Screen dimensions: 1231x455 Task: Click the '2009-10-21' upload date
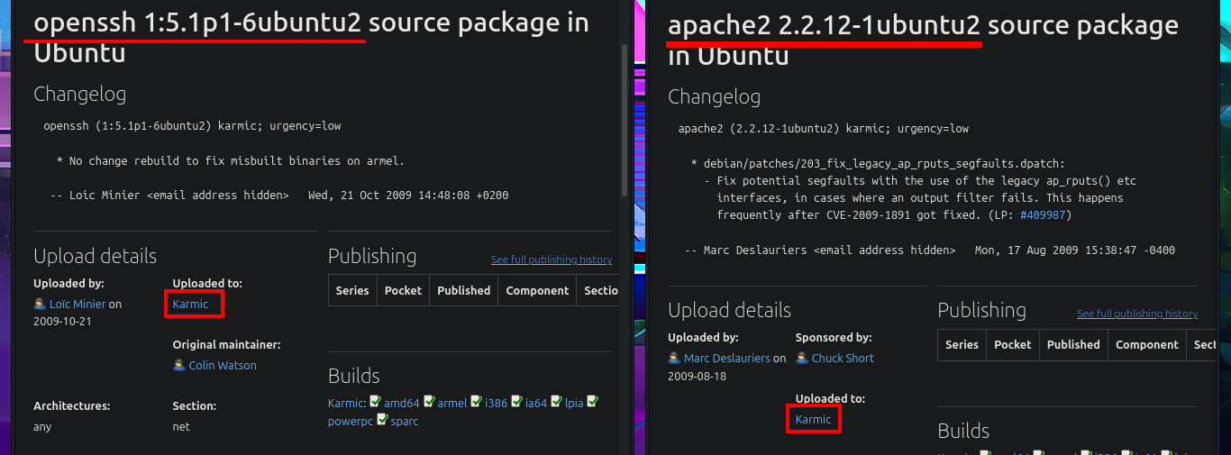coord(62,321)
